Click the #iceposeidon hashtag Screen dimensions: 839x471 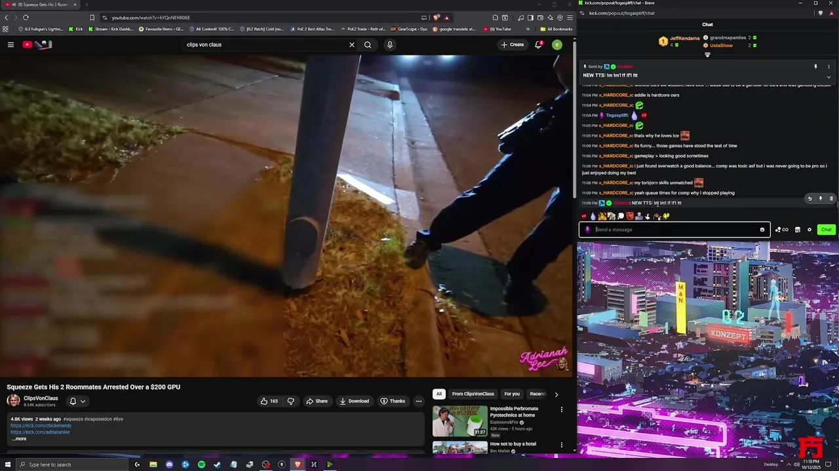[98, 419]
